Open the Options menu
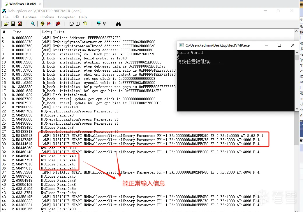The image size is (303, 212). (47, 17)
